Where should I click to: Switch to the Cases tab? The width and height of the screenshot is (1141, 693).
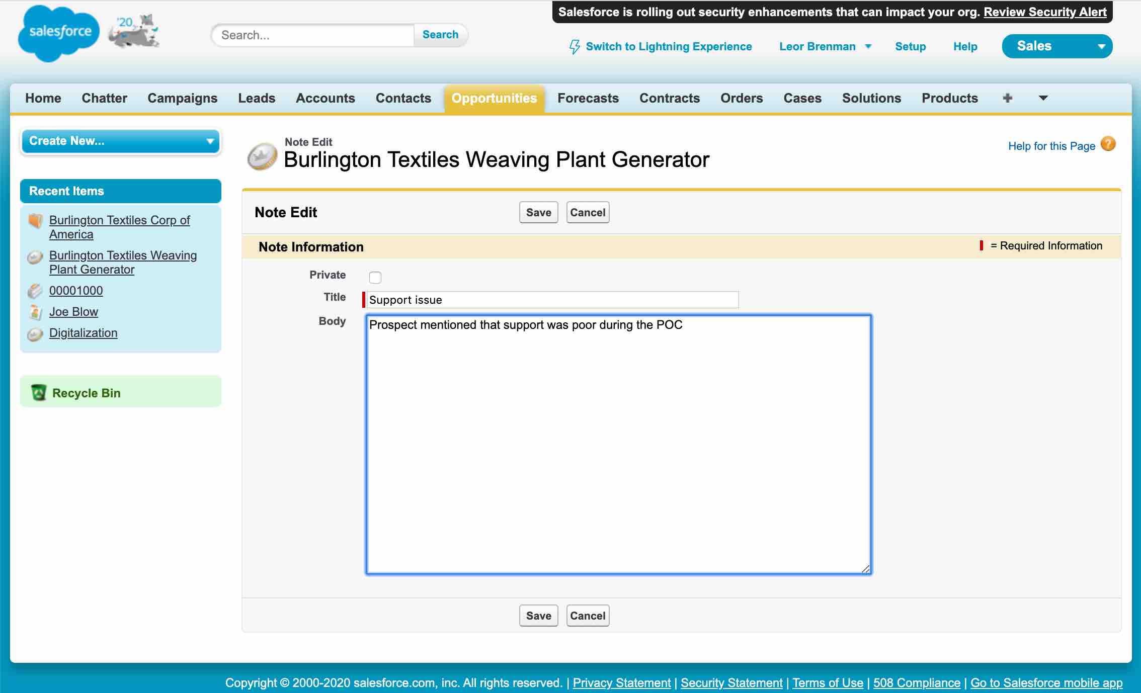802,98
